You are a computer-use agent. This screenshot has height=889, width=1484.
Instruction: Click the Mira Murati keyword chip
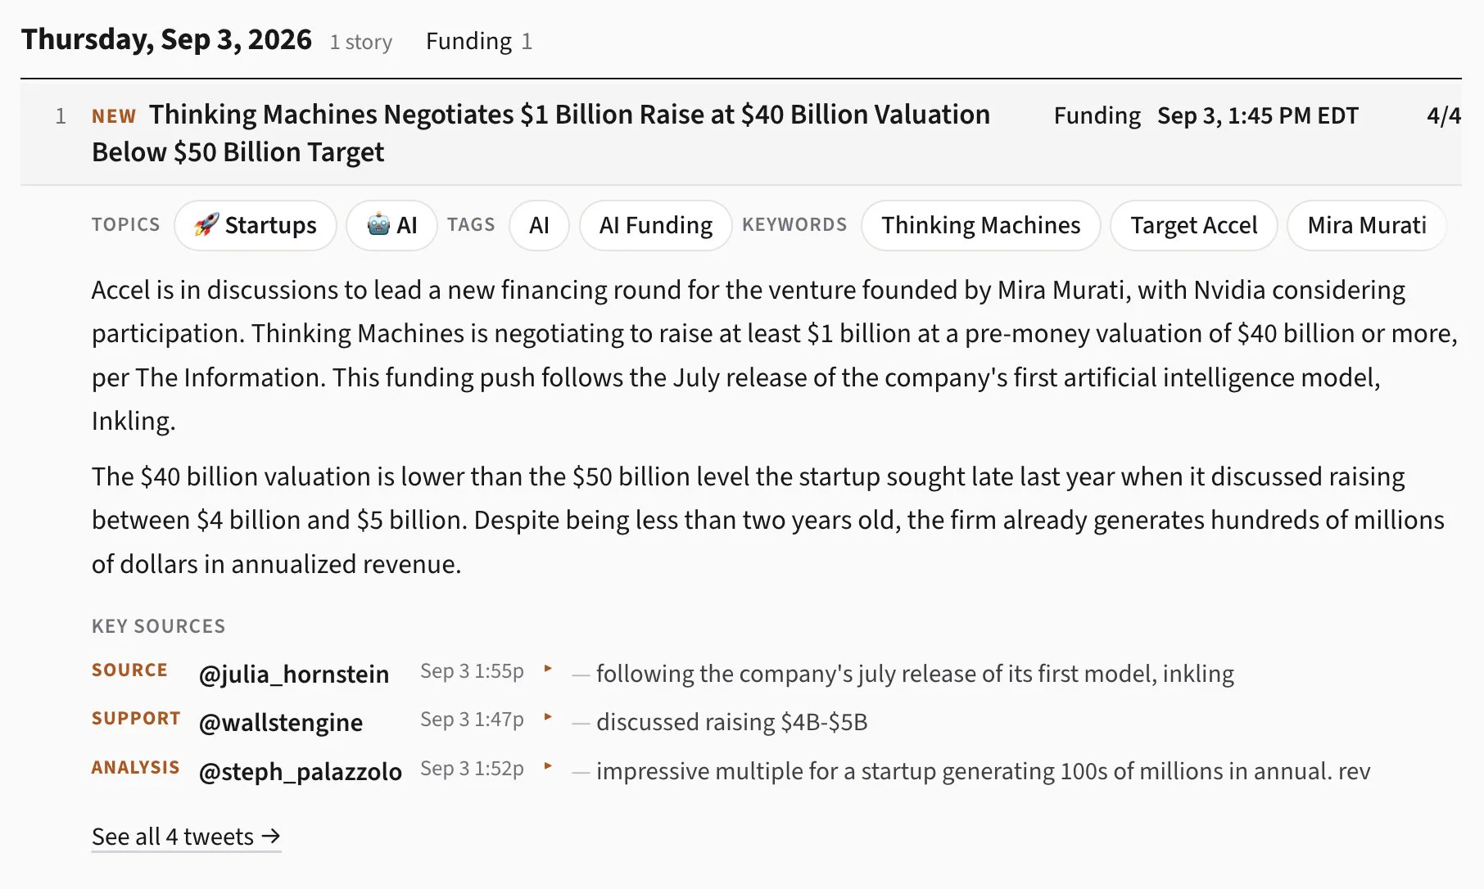coord(1366,225)
